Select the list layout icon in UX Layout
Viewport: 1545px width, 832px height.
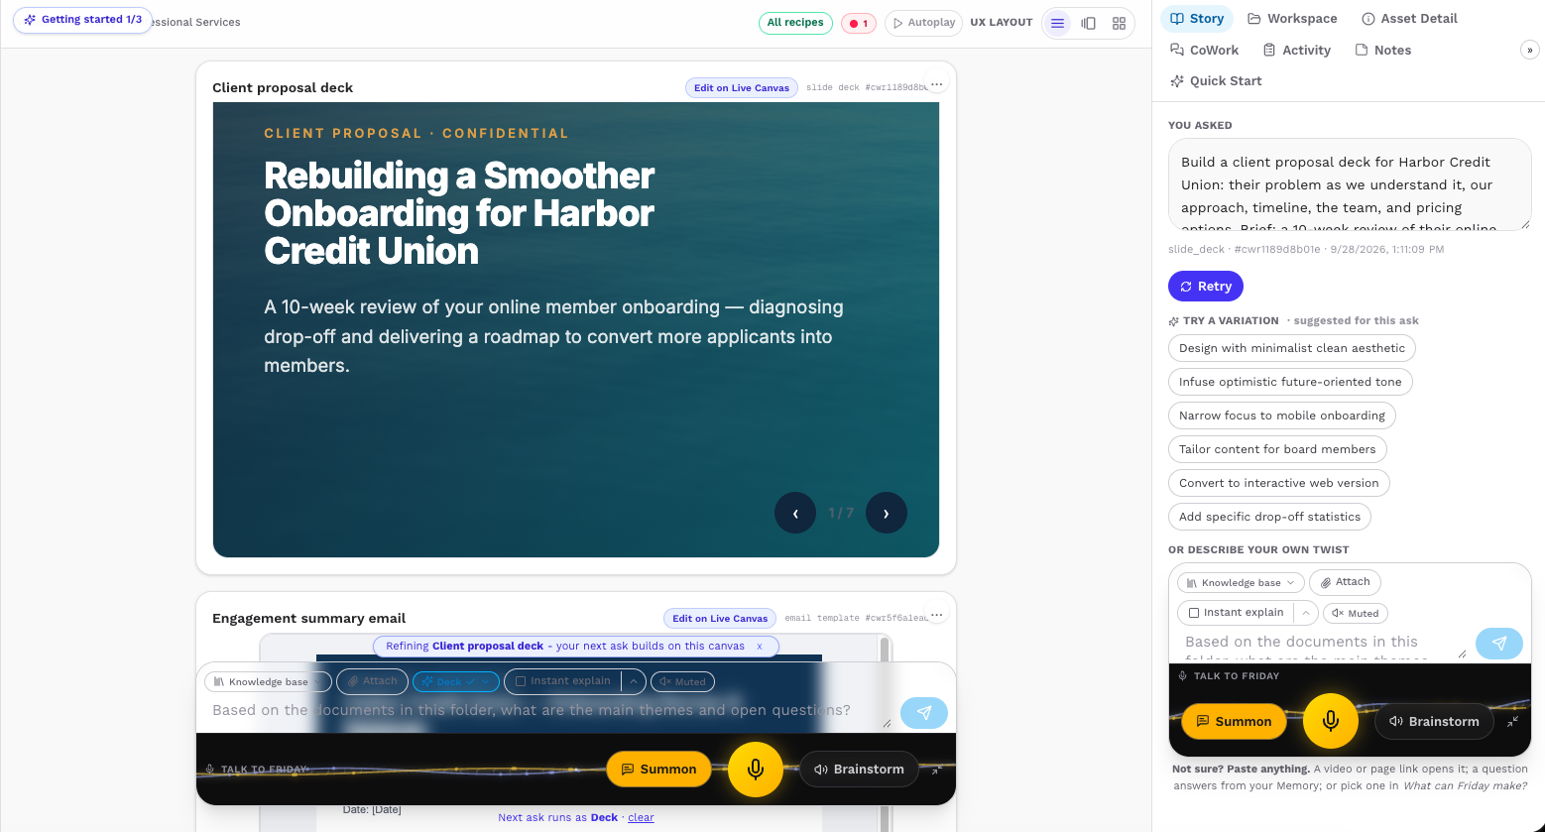[1058, 23]
